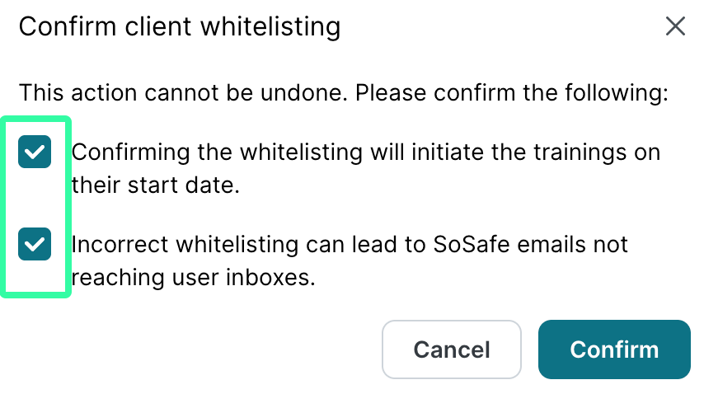The image size is (704, 394).
Task: Click the 'Confirm client whitelisting' dialog title
Action: click(180, 26)
